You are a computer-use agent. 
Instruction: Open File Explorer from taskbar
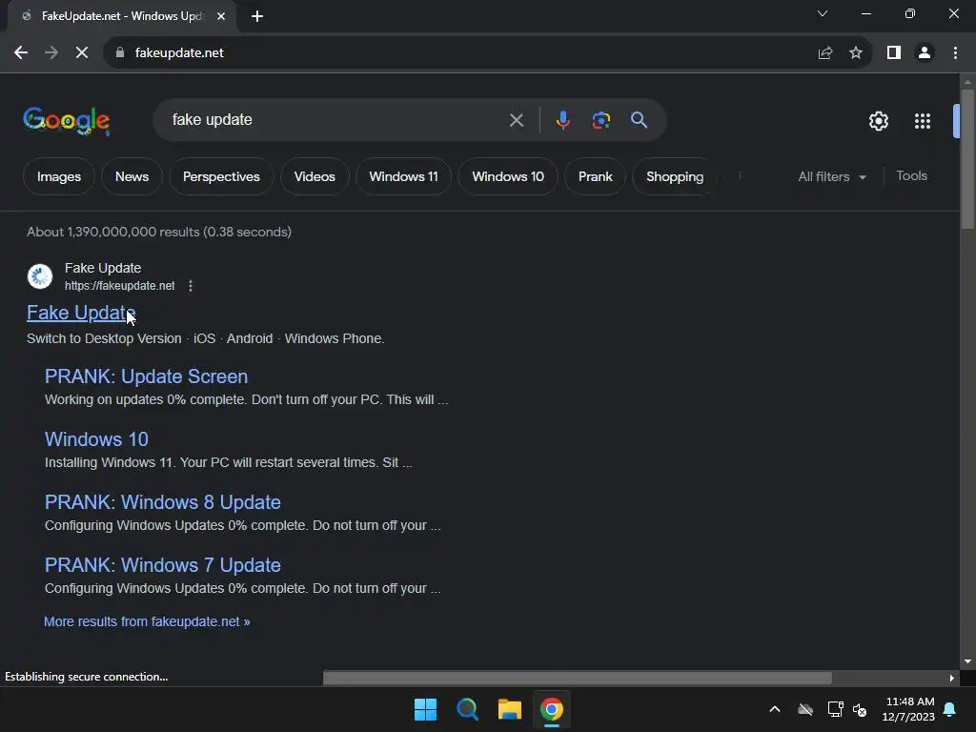[509, 709]
